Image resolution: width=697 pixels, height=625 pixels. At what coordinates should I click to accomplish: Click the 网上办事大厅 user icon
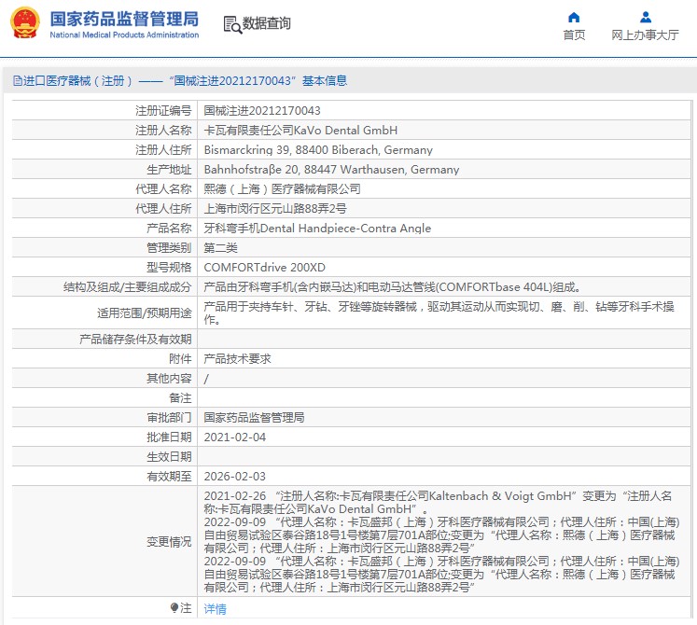tap(646, 18)
